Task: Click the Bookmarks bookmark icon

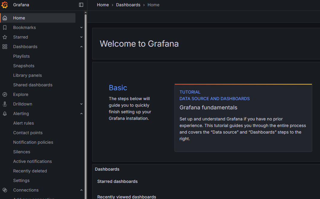Action: [5, 27]
